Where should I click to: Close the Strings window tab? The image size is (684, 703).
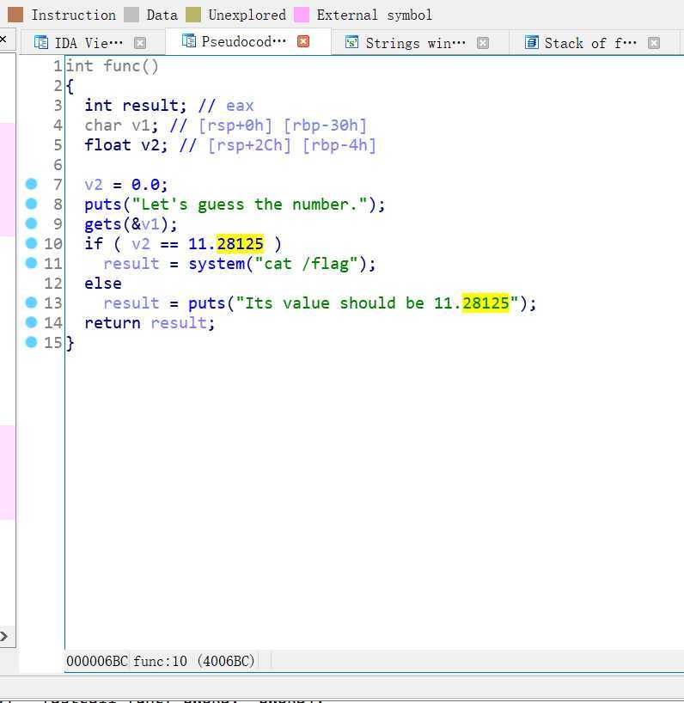tap(483, 43)
